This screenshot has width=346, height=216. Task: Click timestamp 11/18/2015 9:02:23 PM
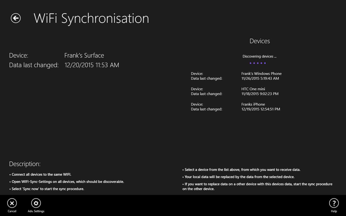click(x=260, y=94)
